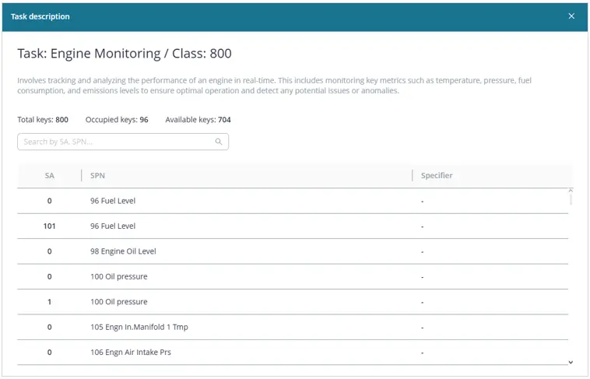Grab the table's vertical scrollbar thumb
This screenshot has width=590, height=379.
click(571, 197)
